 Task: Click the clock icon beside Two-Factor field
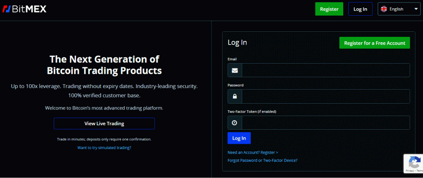[x=235, y=123]
